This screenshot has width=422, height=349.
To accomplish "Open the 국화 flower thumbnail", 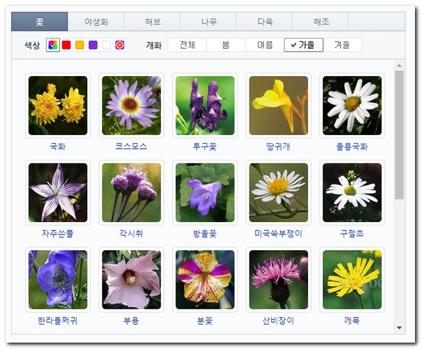I will pyautogui.click(x=58, y=105).
